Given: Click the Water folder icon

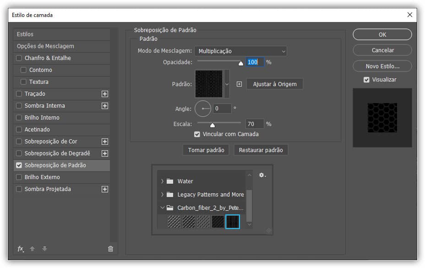Looking at the screenshot, I should 170,181.
